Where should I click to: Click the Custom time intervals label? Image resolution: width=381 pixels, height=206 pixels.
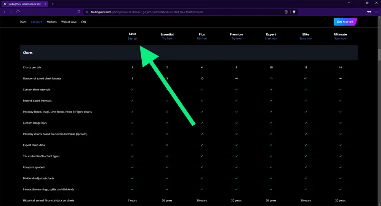coord(37,90)
